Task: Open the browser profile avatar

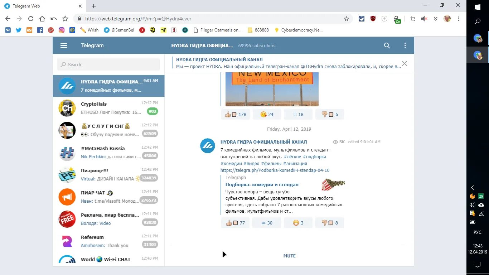Action: coord(447,19)
